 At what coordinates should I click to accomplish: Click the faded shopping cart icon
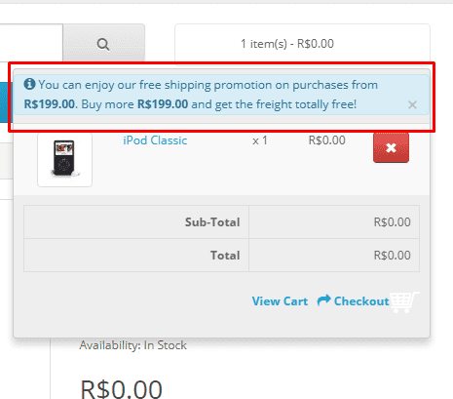pyautogui.click(x=404, y=302)
